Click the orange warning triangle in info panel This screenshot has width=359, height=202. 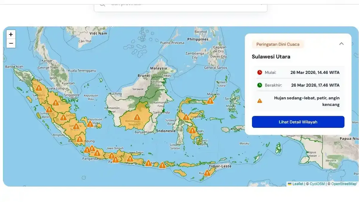[x=260, y=101]
